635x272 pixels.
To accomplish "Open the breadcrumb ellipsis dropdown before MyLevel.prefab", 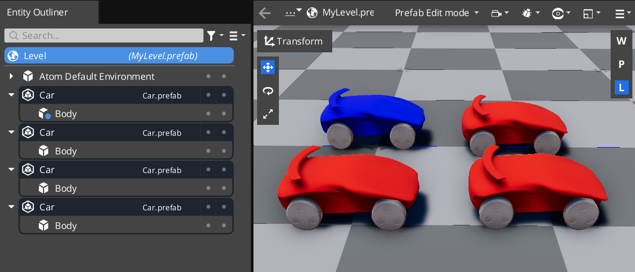I will [x=293, y=13].
